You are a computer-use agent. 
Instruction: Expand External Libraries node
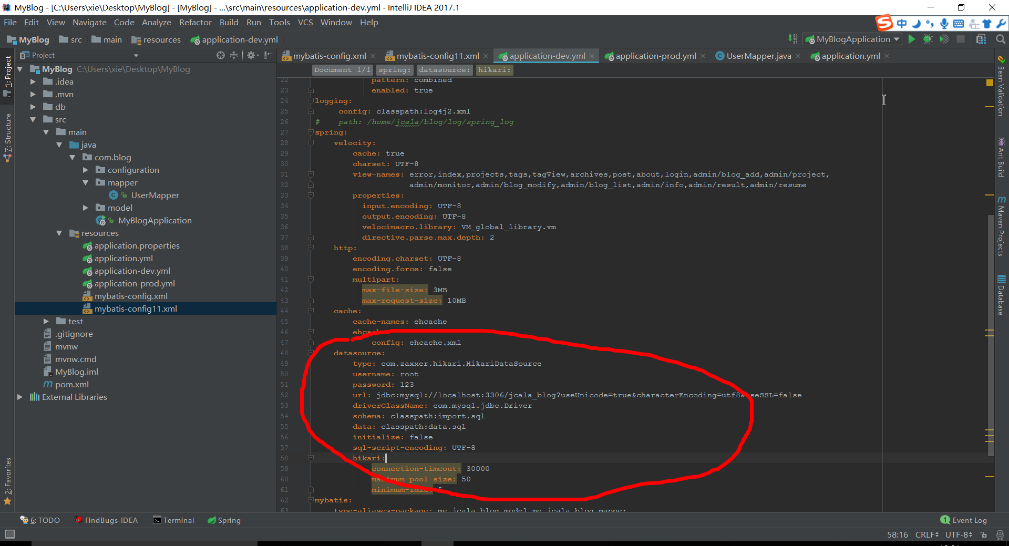point(20,397)
